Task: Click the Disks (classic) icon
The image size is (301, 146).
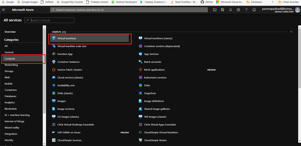Action: coord(54,93)
